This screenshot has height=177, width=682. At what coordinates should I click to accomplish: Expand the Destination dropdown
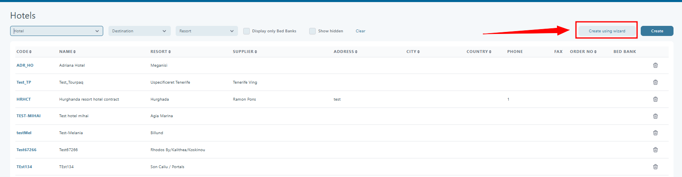click(139, 31)
